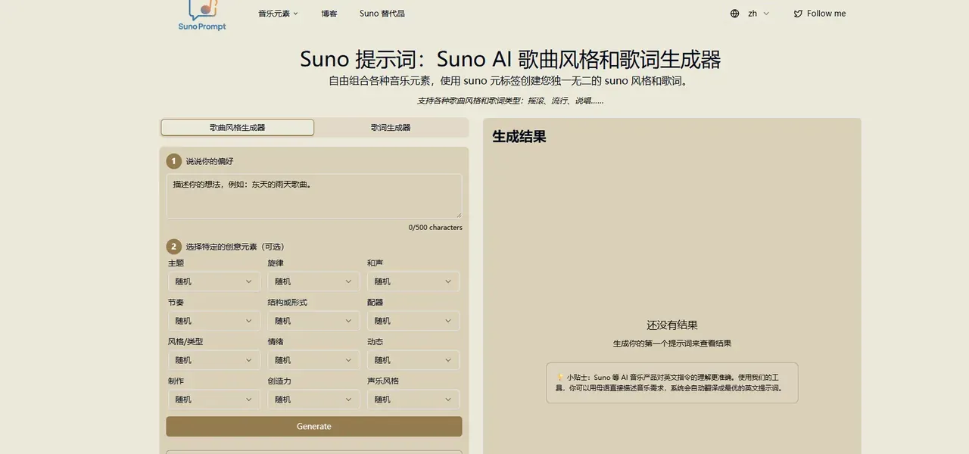The image size is (969, 454).
Task: Switch to the 歌曲风格生成器 tab
Action: tap(238, 127)
